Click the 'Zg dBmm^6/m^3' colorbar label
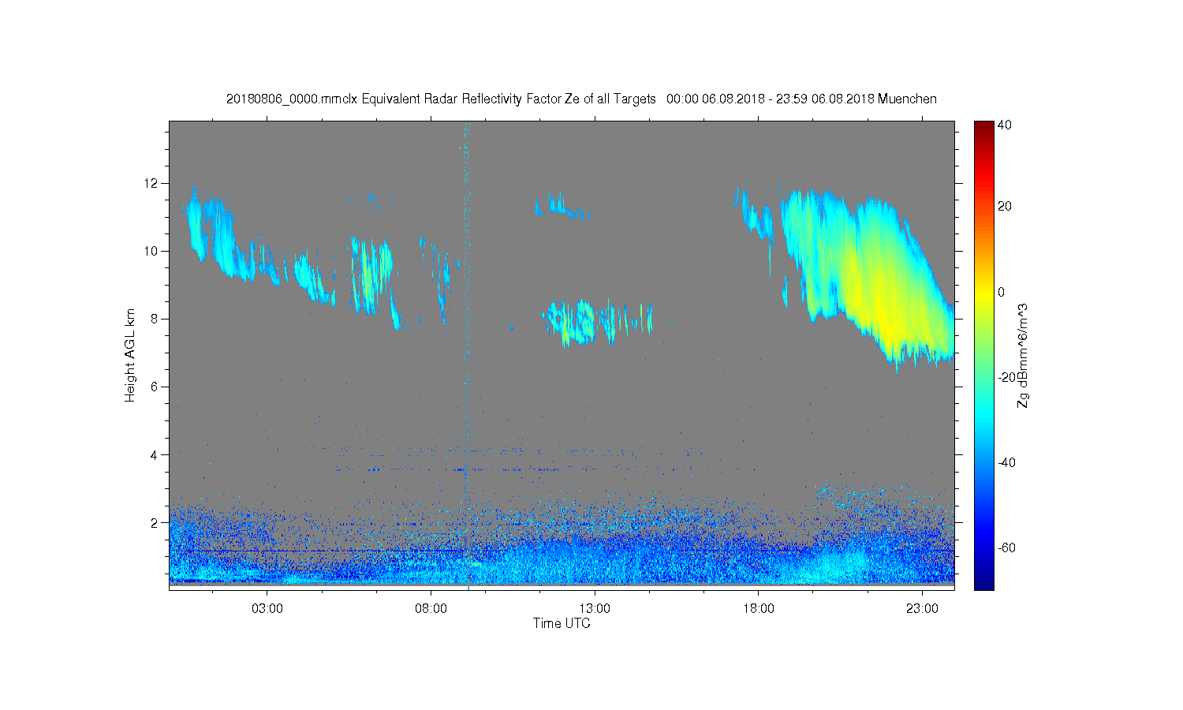The height and width of the screenshot is (710, 1183). click(1023, 355)
